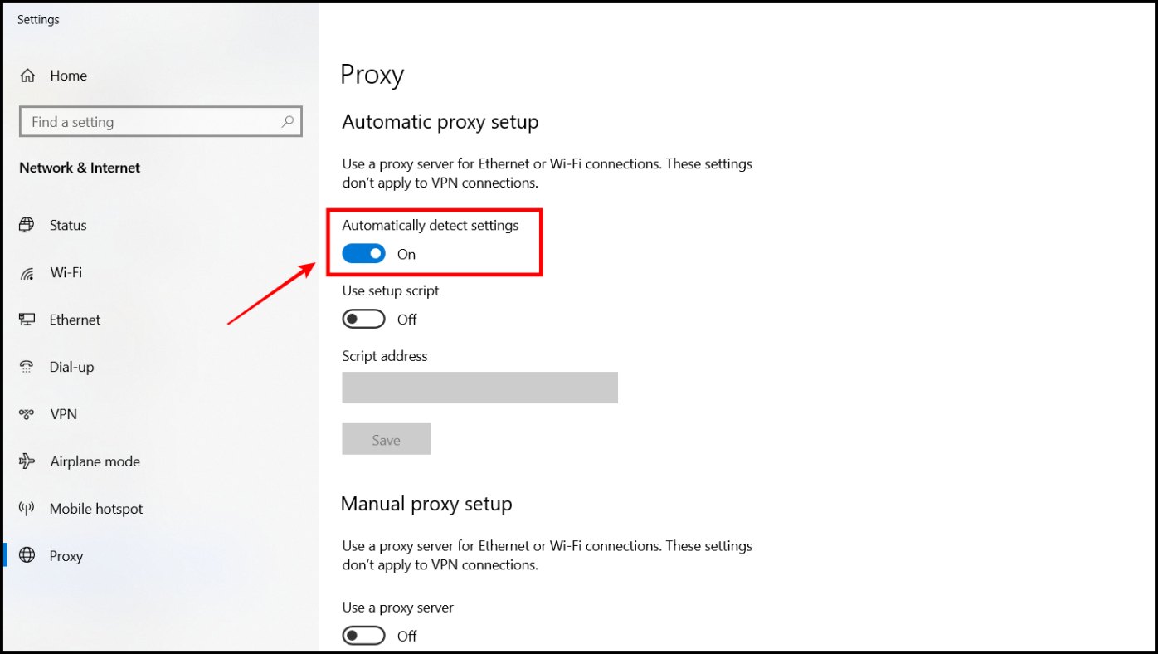Click the Mobile hotspot icon
The image size is (1158, 654).
click(27, 509)
